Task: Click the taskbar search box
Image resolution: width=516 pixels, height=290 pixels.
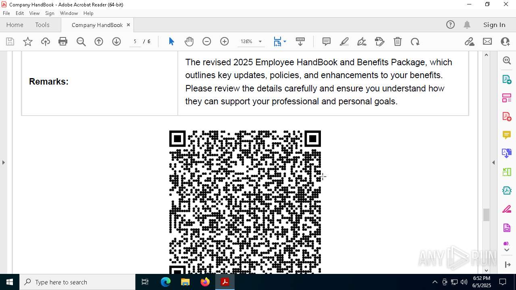Action: [x=77, y=282]
